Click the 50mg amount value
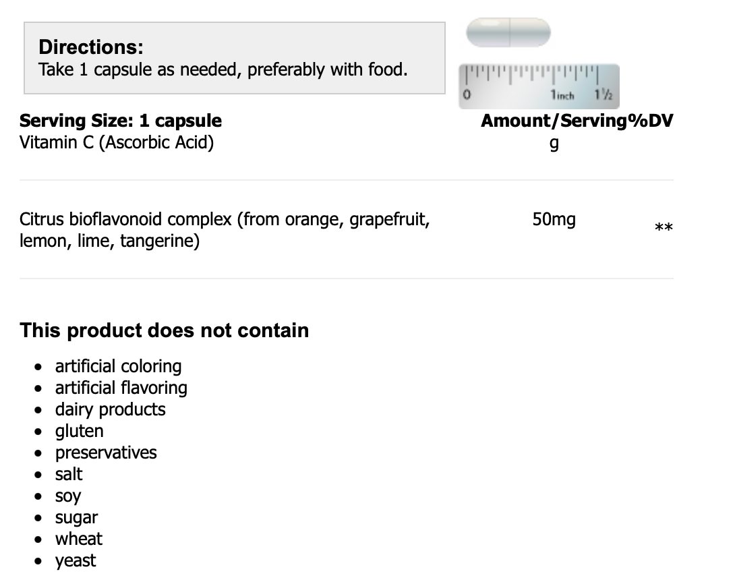 [554, 219]
